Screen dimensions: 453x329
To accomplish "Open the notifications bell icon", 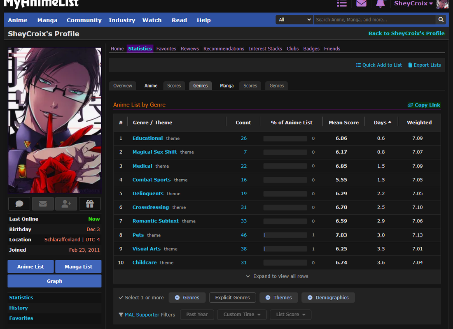I will pyautogui.click(x=381, y=3).
